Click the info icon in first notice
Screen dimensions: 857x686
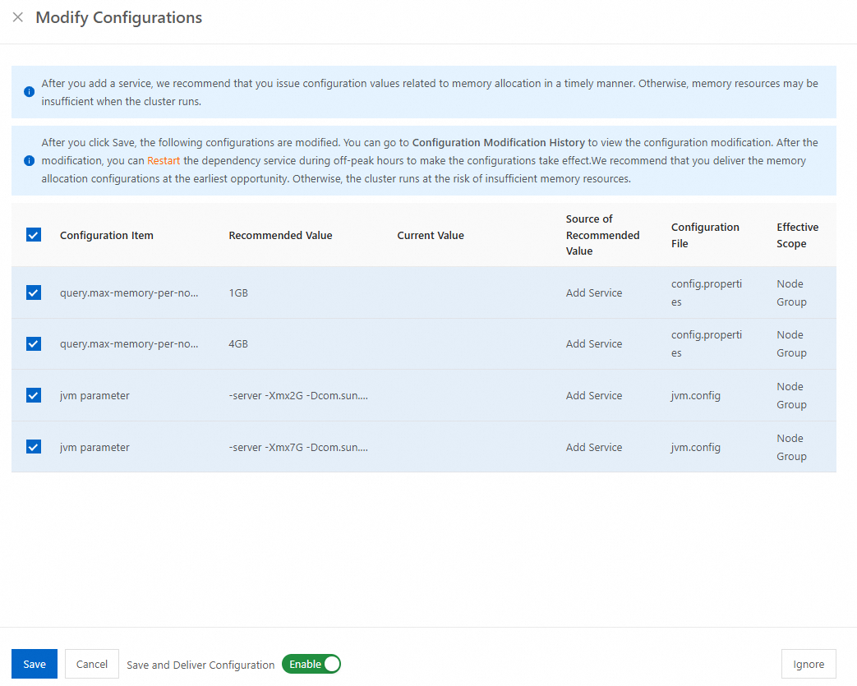[30, 91]
